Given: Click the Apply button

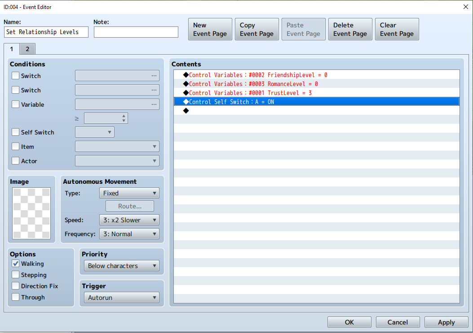Looking at the screenshot, I should pos(446,322).
